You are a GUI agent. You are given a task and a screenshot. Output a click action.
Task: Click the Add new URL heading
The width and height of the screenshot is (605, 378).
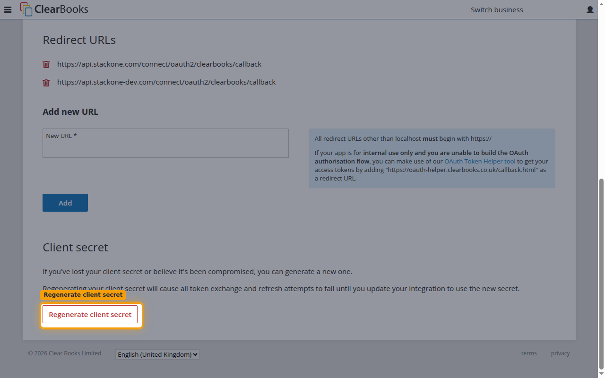coord(70,112)
